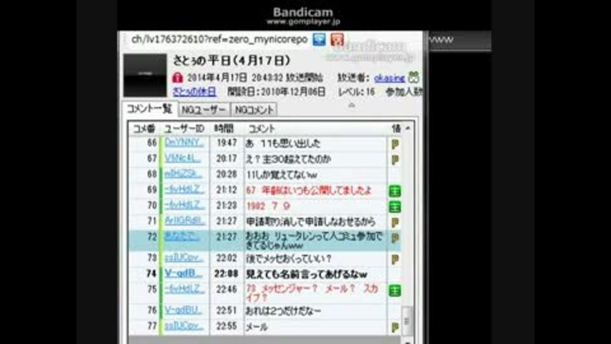The height and width of the screenshot is (344, 611).
Task: Open user ID link on comment 68
Action: [x=183, y=174]
